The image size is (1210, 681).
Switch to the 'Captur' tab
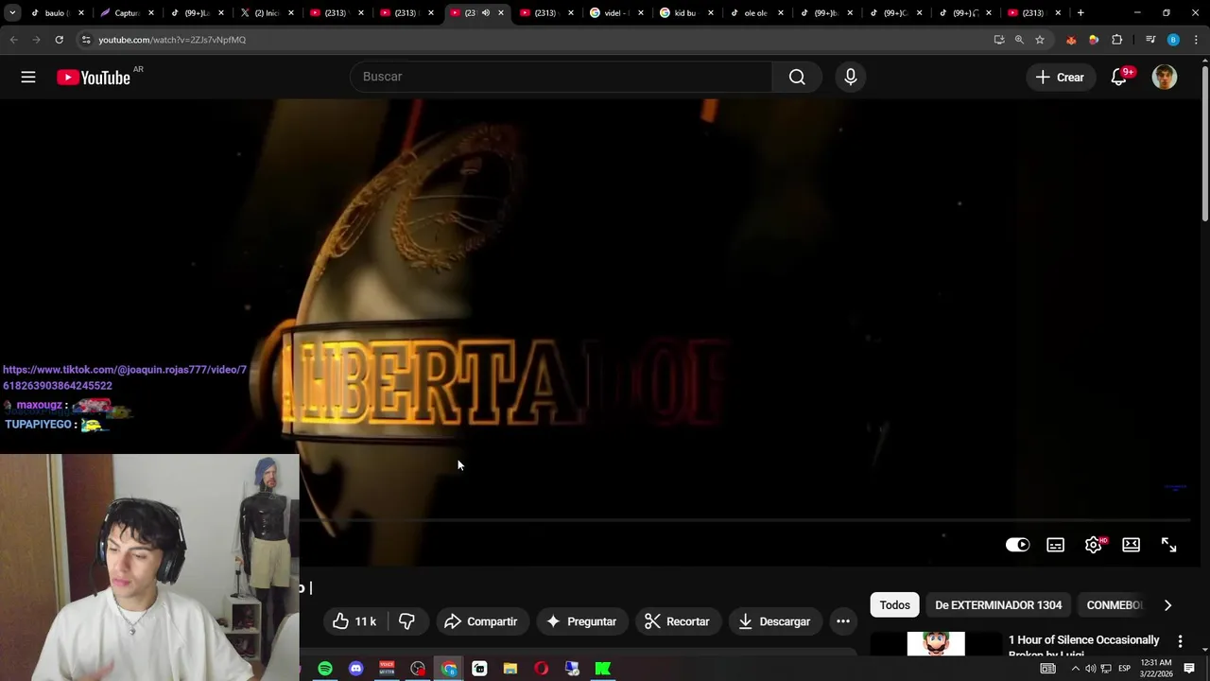tap(125, 13)
